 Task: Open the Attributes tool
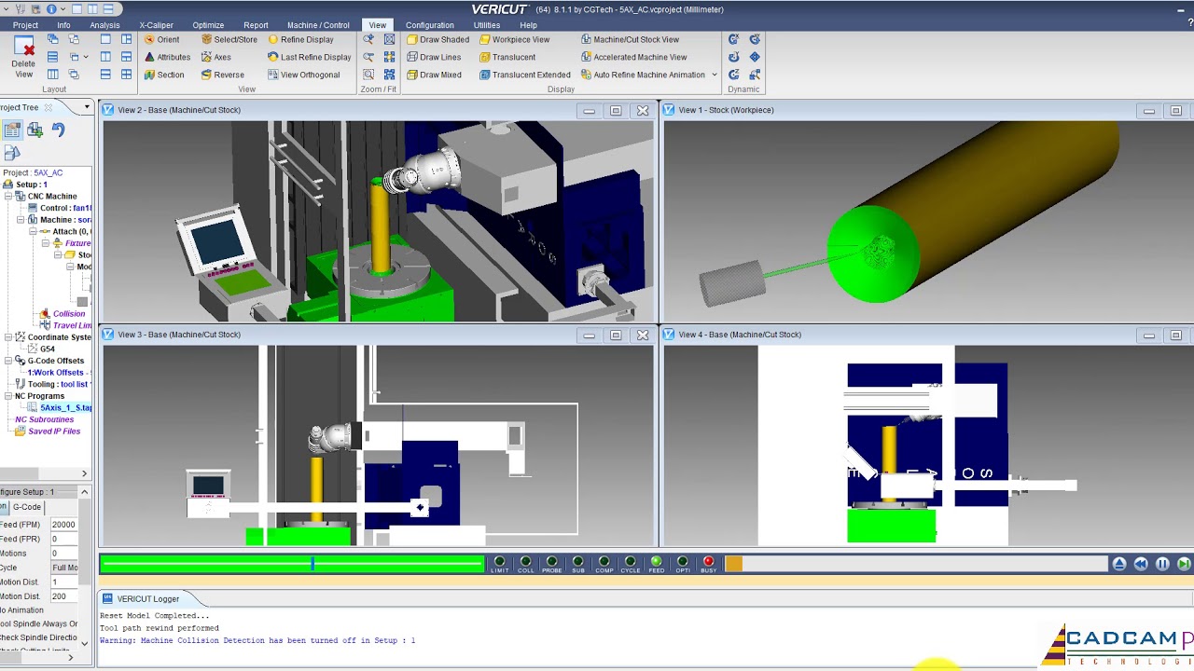(x=167, y=57)
